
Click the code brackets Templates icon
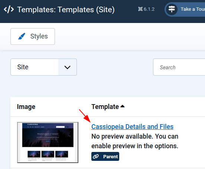[x=9, y=9]
